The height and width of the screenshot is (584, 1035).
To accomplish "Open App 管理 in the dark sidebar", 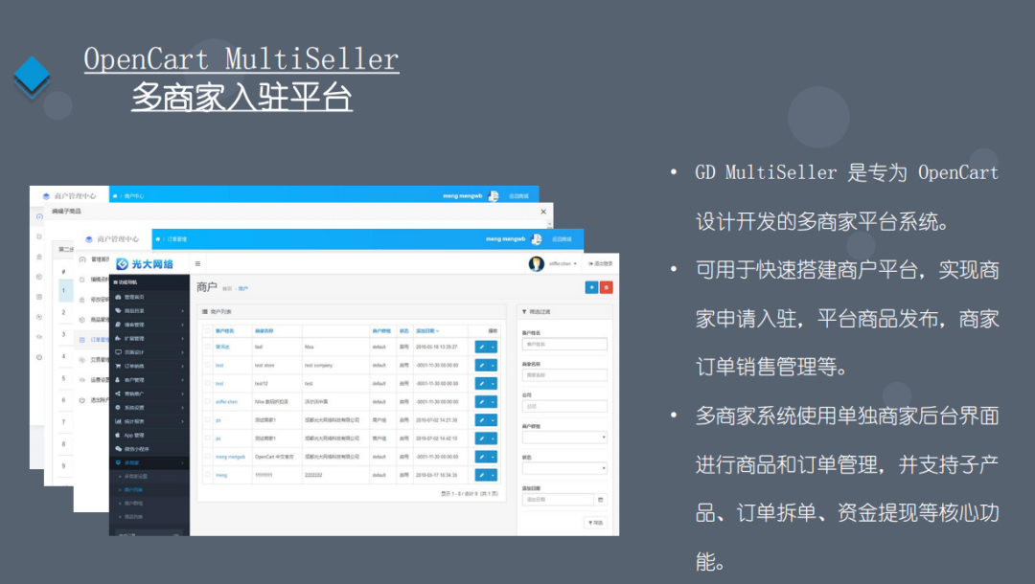I will click(x=149, y=435).
